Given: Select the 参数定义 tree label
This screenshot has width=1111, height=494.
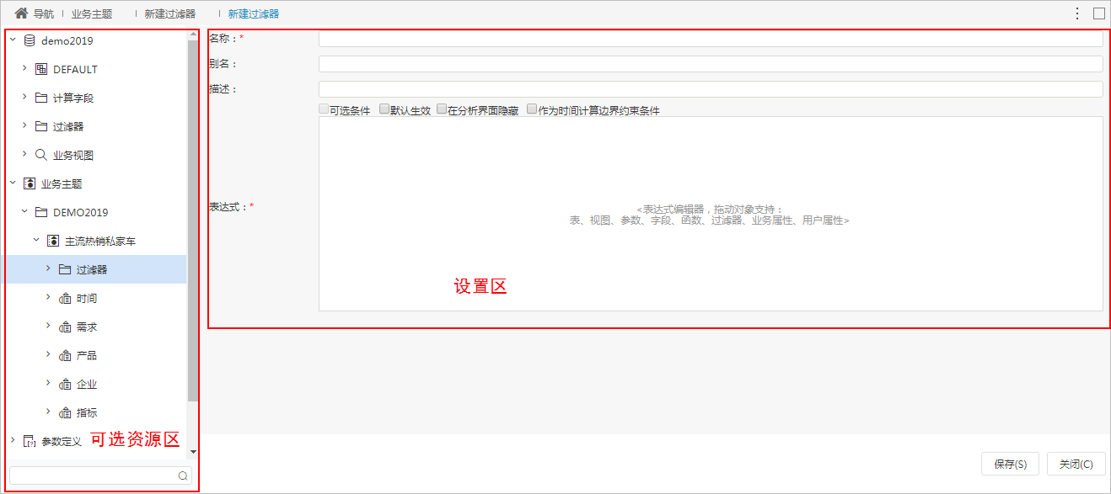Looking at the screenshot, I should pos(62,441).
